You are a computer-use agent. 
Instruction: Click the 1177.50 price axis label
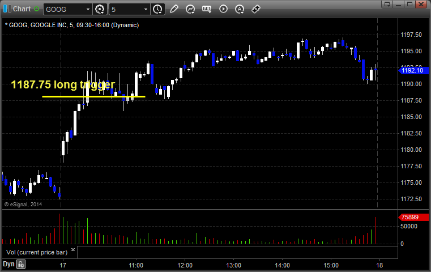click(411, 166)
